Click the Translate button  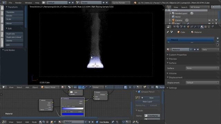(14, 12)
